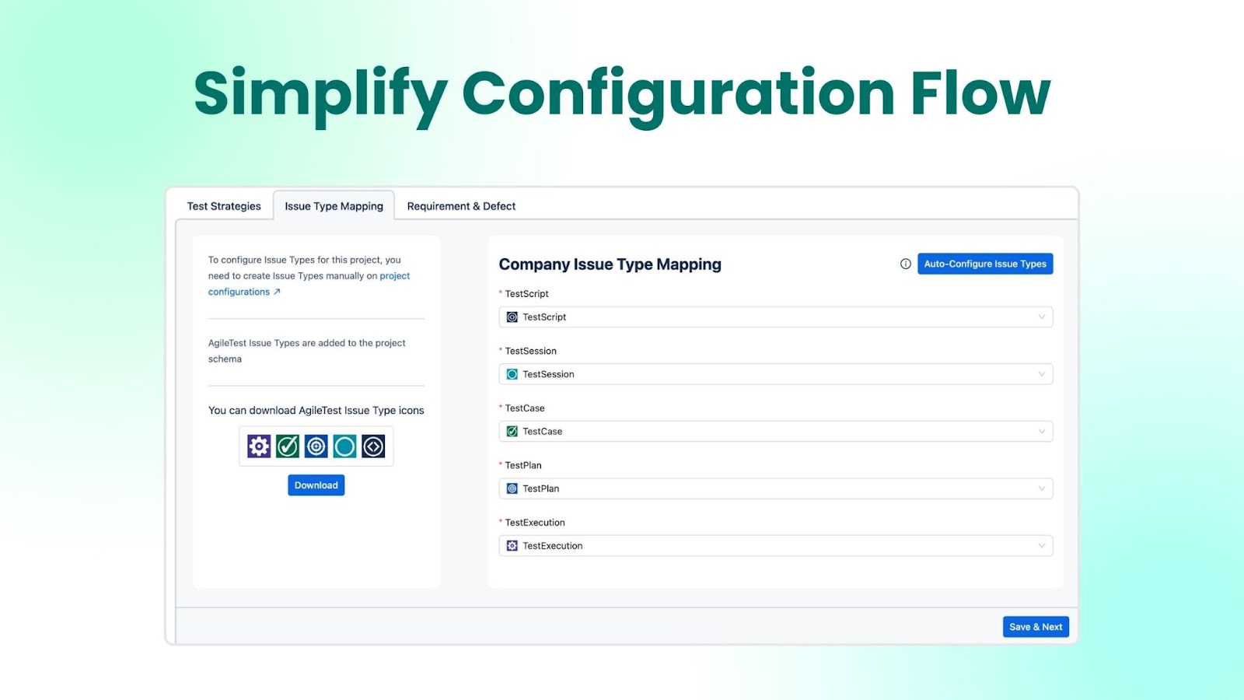The image size is (1244, 700).
Task: Click the chevron arrow of the TestSession dropdown
Action: [1042, 374]
